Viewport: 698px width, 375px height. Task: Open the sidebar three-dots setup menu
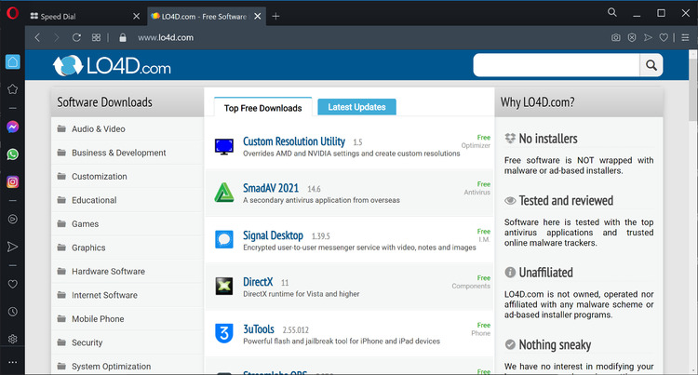12,362
